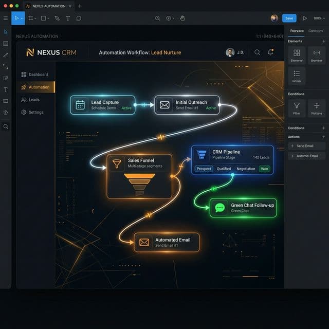Click the CRM Pipeline funnel icon
Image resolution: width=329 pixels, height=329 pixels.
coord(202,154)
